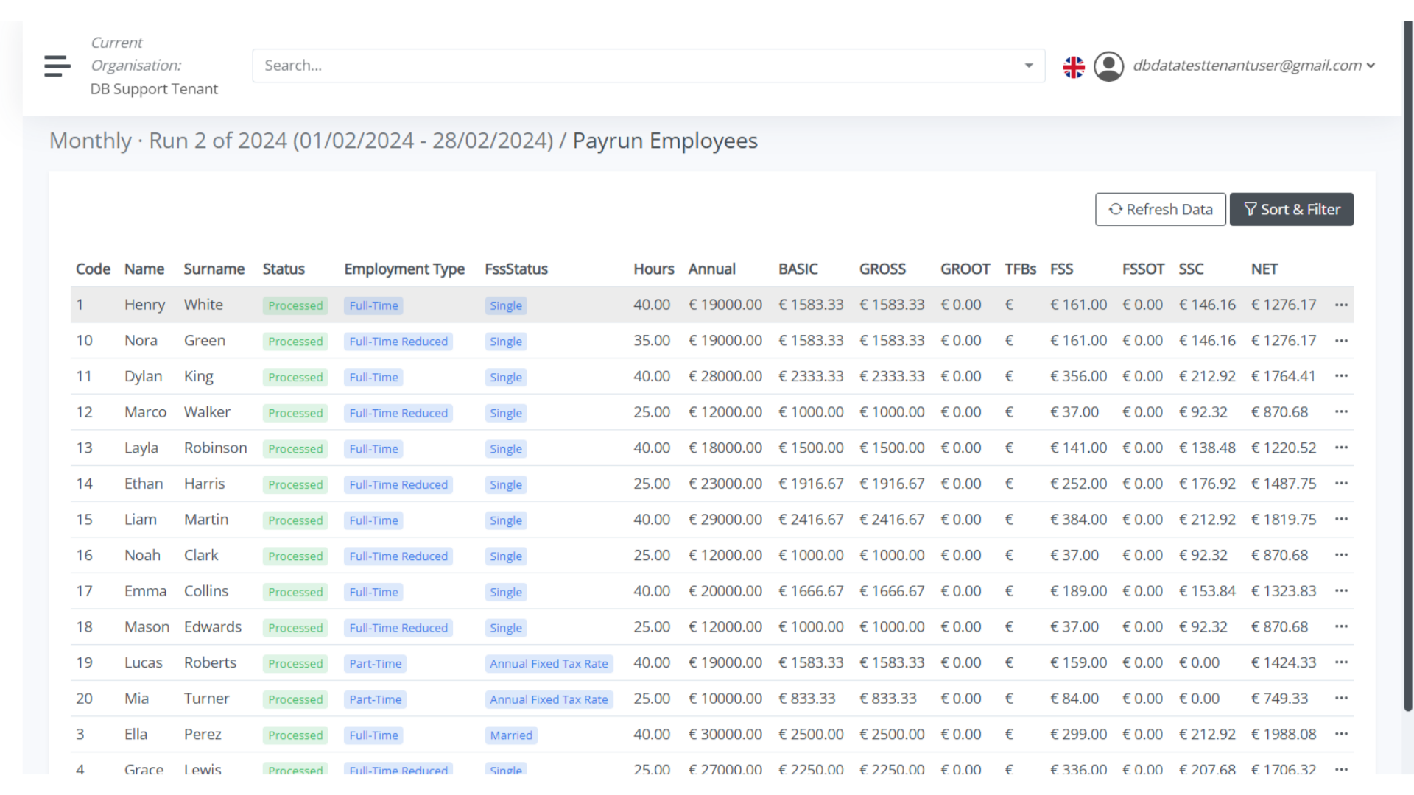
Task: Toggle the Processed status badge for Nora Green
Action: [295, 341]
